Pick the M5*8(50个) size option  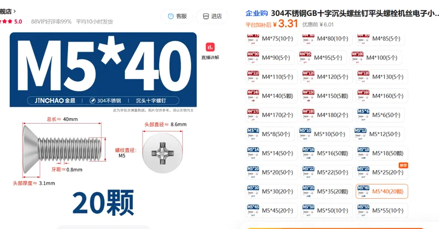tap(270, 134)
